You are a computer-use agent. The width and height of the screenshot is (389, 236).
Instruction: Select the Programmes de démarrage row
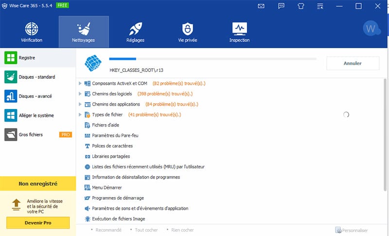[230, 198]
